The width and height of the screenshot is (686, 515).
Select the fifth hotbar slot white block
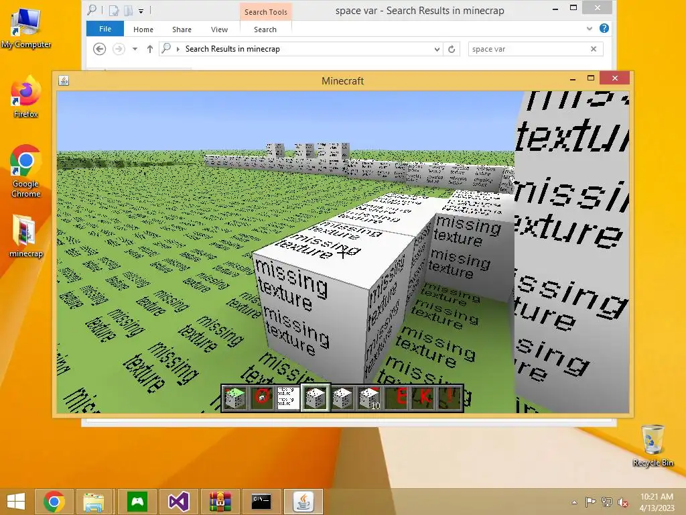tap(342, 398)
